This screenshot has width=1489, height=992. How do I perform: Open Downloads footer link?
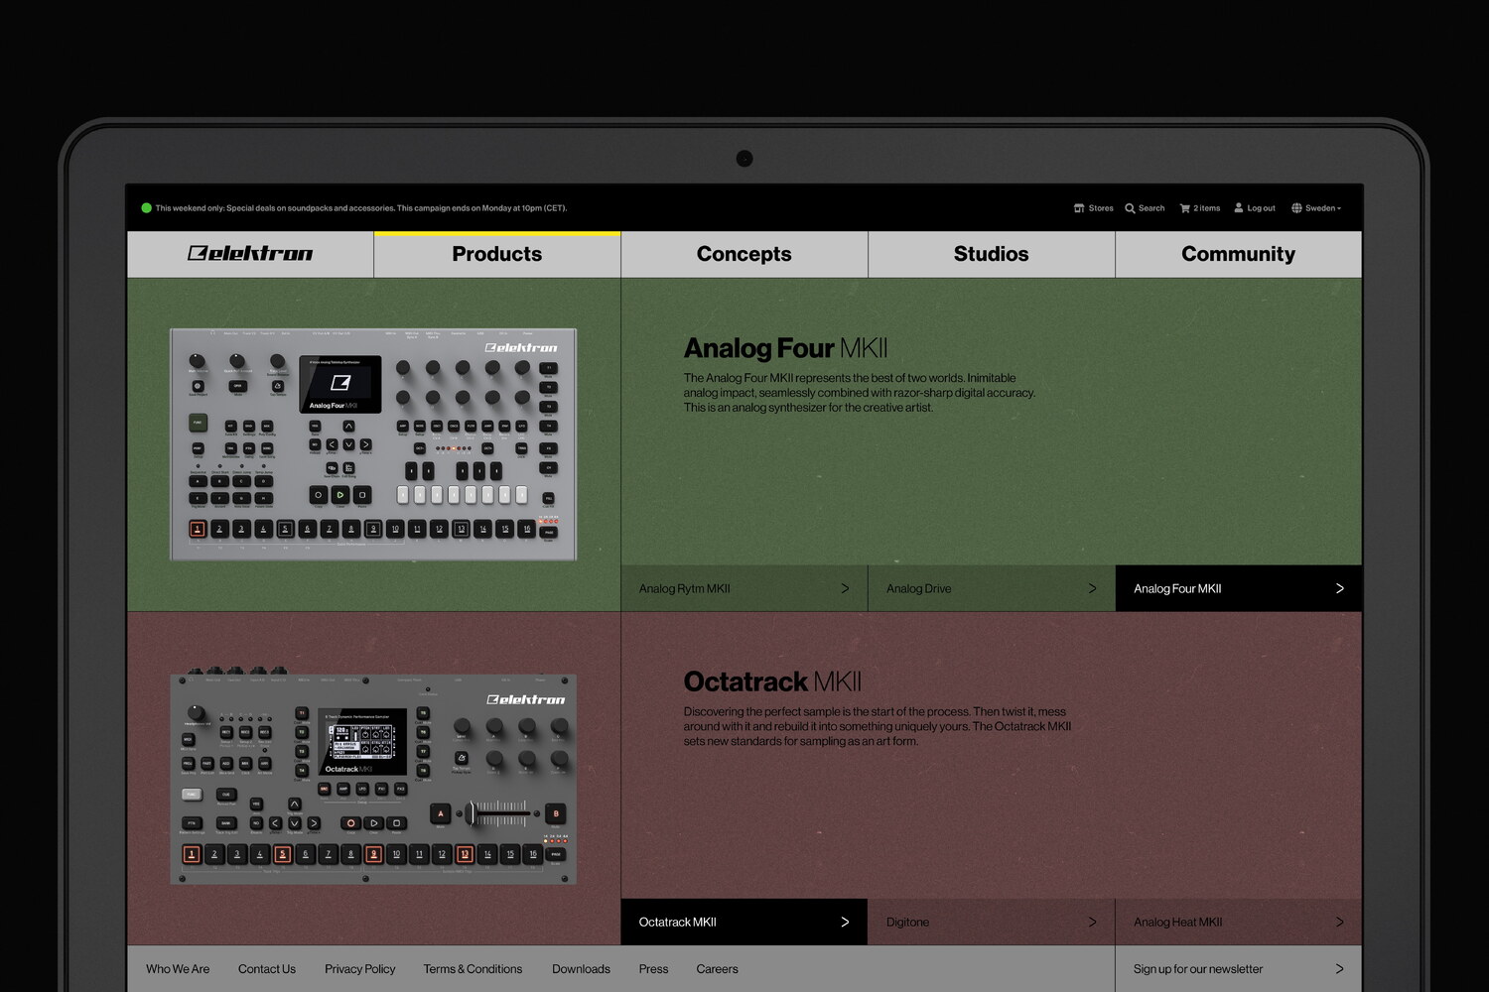click(581, 969)
